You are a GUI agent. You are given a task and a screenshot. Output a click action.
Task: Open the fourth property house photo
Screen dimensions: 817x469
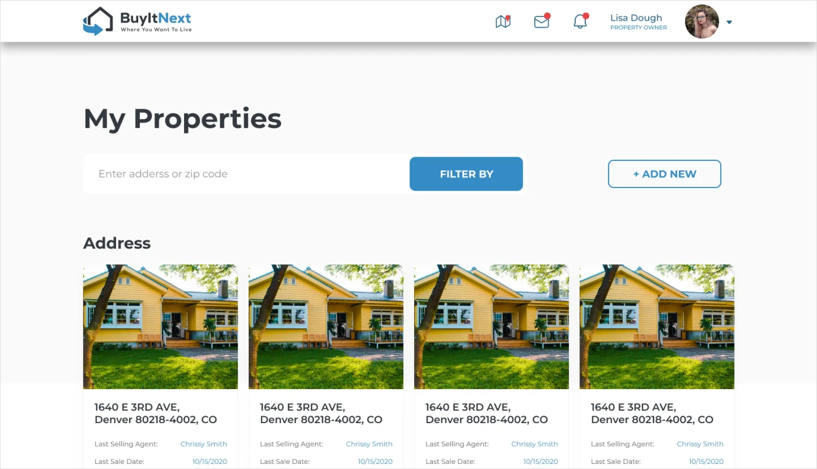[657, 327]
